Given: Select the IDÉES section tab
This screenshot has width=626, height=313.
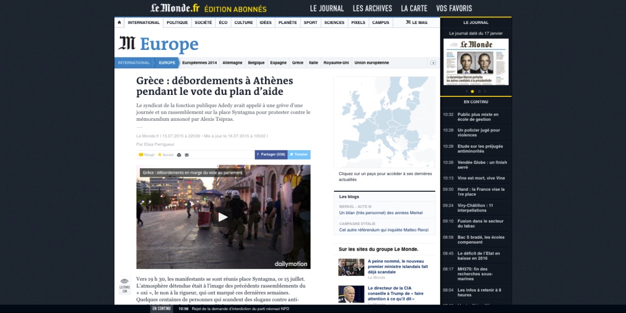Looking at the screenshot, I should coord(266,22).
